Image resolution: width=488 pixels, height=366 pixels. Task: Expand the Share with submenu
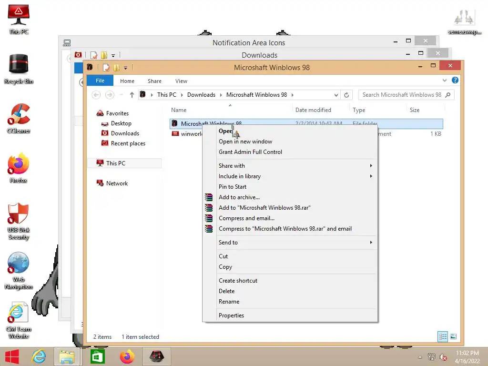click(x=371, y=165)
